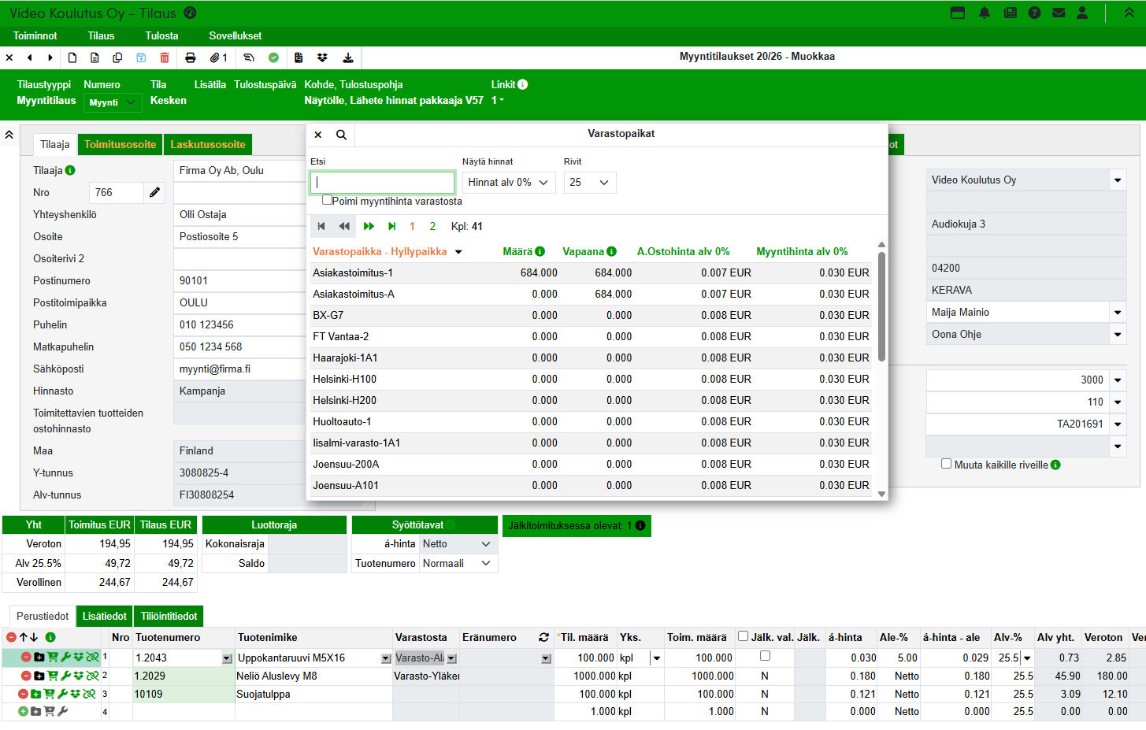
Task: Click pencil edit icon next to Nro 766
Action: 155,192
